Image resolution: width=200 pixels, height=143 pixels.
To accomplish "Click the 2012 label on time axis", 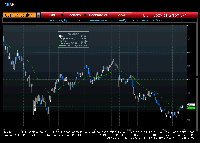I will 164,130.
